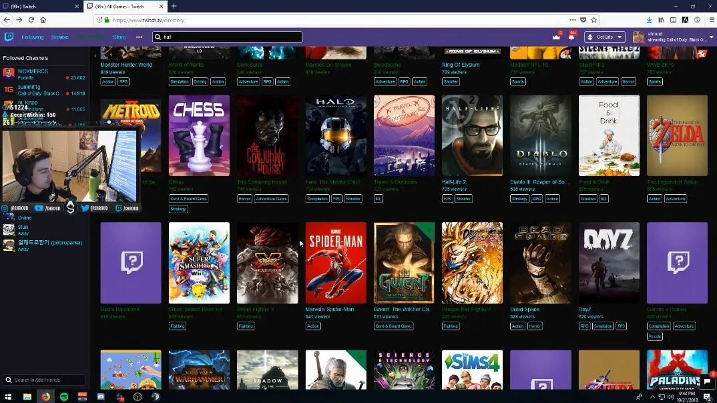
Task: Toggle the Firefox sidebar icon
Action: point(673,20)
